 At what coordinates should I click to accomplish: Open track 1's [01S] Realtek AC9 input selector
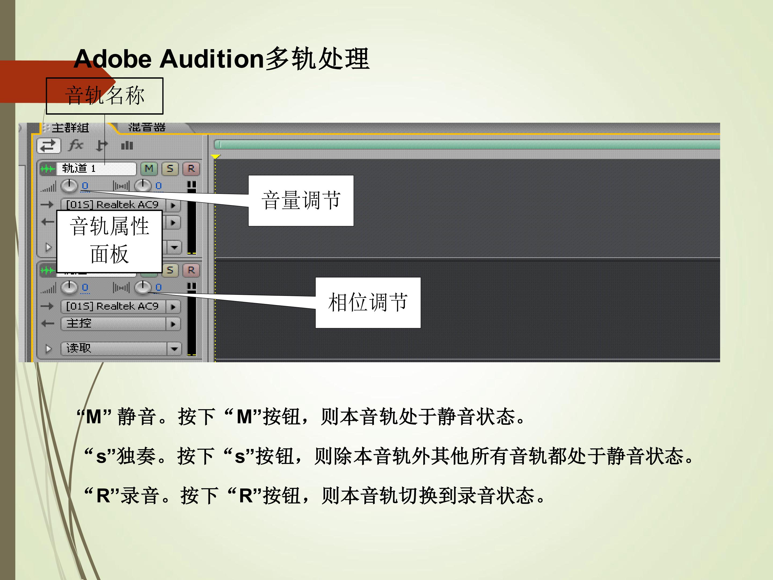[x=113, y=205]
